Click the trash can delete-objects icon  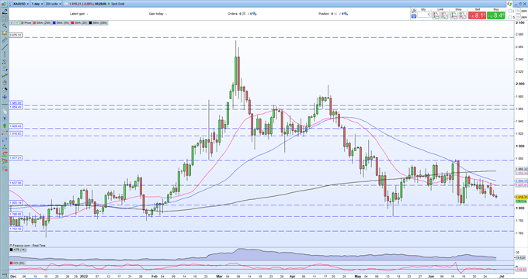point(5,82)
